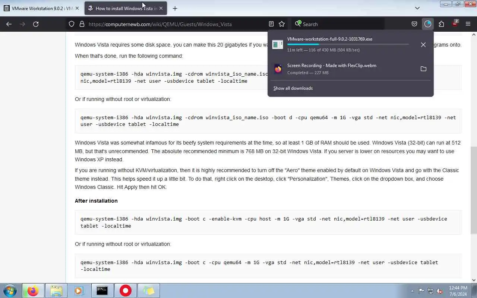This screenshot has width=477, height=298.
Task: Click the scrollbar down arrow
Action: pos(474,280)
